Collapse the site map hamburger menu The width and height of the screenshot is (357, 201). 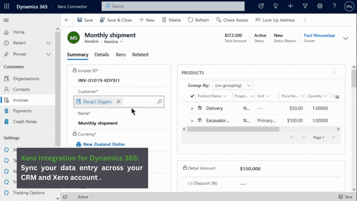(x=6, y=20)
